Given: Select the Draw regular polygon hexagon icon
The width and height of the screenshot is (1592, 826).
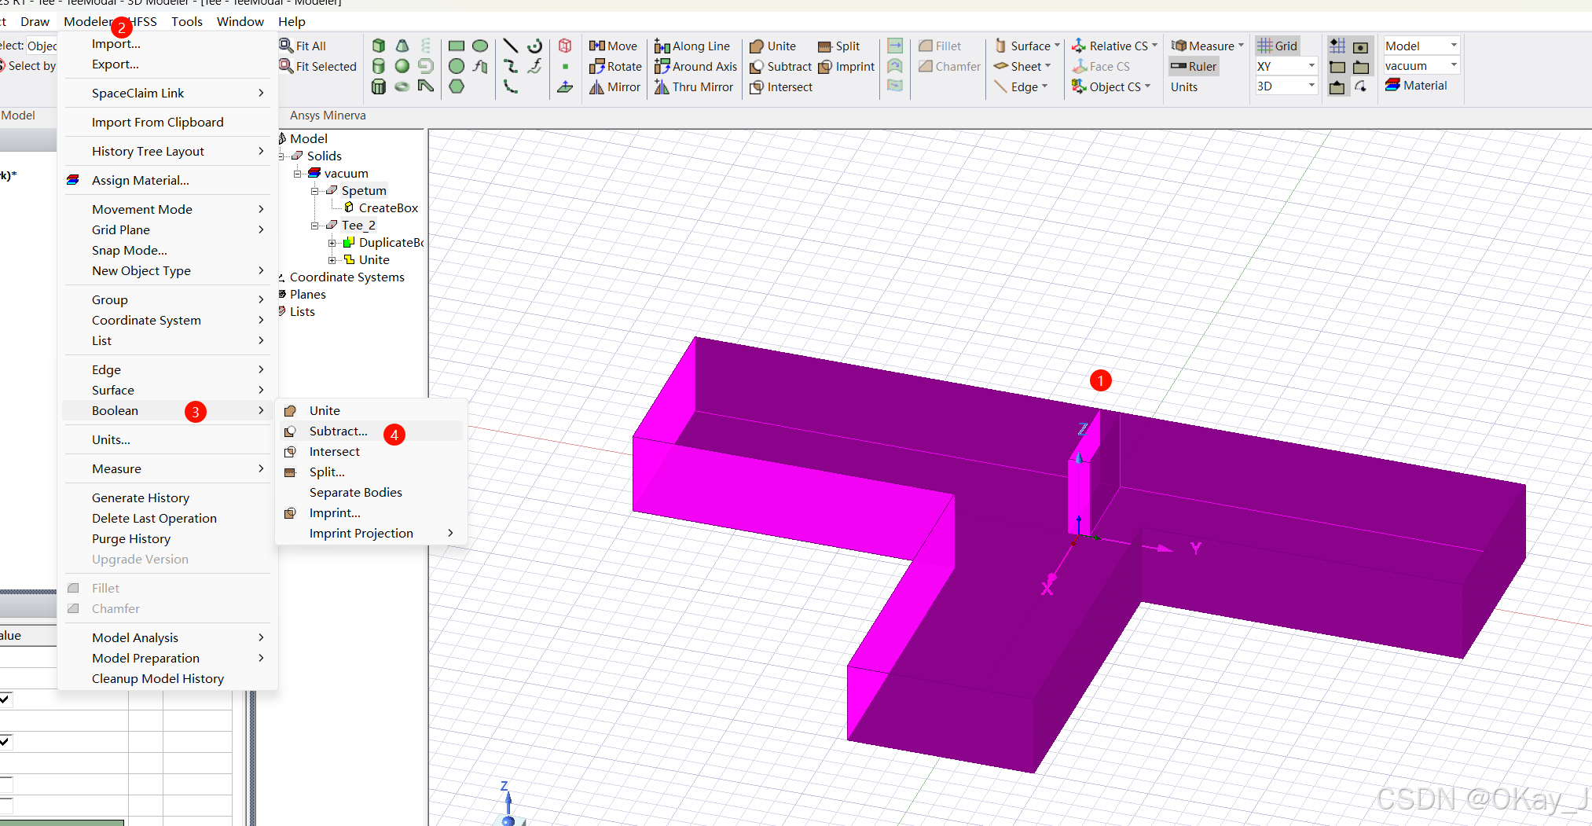Looking at the screenshot, I should pos(457,86).
